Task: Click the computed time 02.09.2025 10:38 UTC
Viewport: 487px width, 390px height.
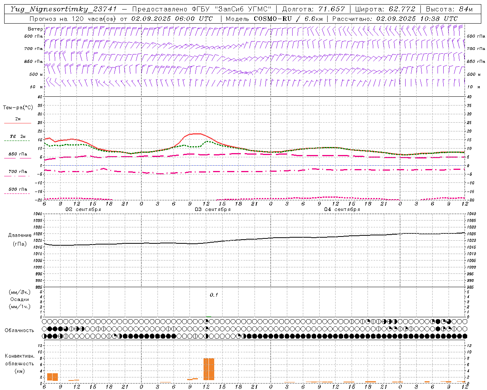Action: coord(417,19)
